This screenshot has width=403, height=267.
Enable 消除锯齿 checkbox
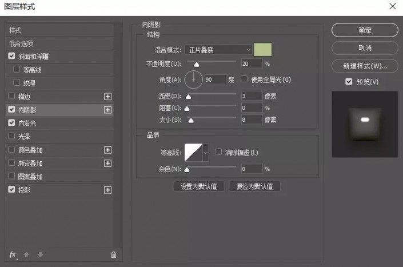click(x=218, y=152)
